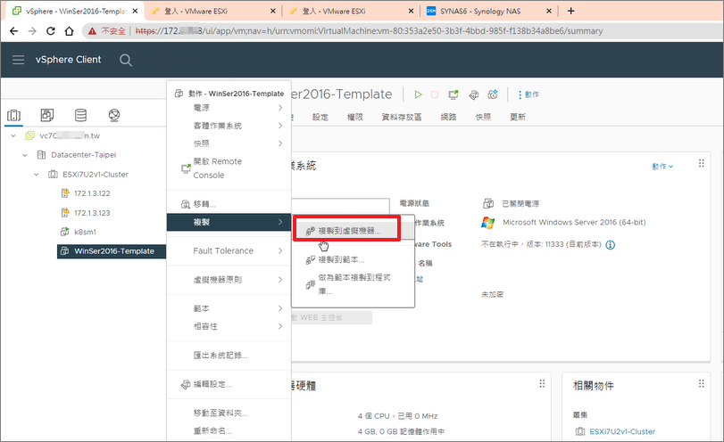724x442 pixels.
Task: Open the ESXi7U2v1-Cluster related object link
Action: click(622, 432)
